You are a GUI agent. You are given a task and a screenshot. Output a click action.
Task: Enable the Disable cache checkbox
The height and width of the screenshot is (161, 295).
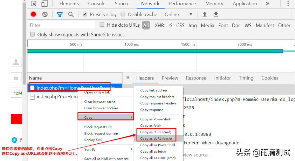123,14
